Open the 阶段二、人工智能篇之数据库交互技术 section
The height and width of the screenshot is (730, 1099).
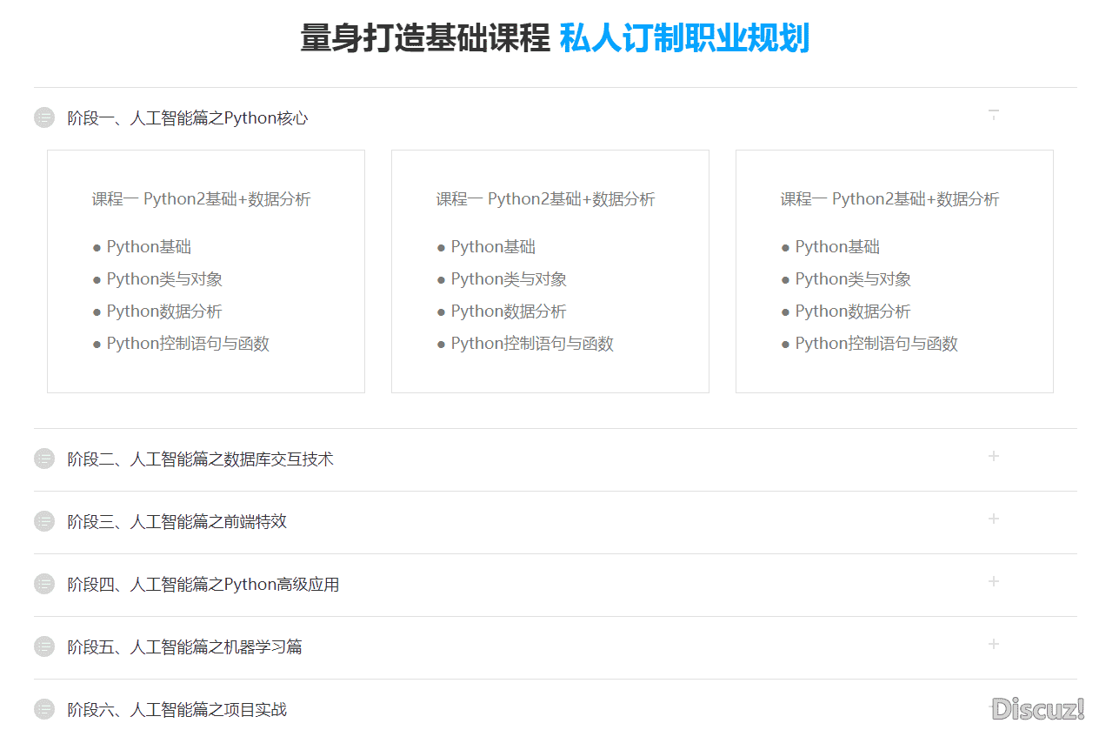(x=201, y=459)
